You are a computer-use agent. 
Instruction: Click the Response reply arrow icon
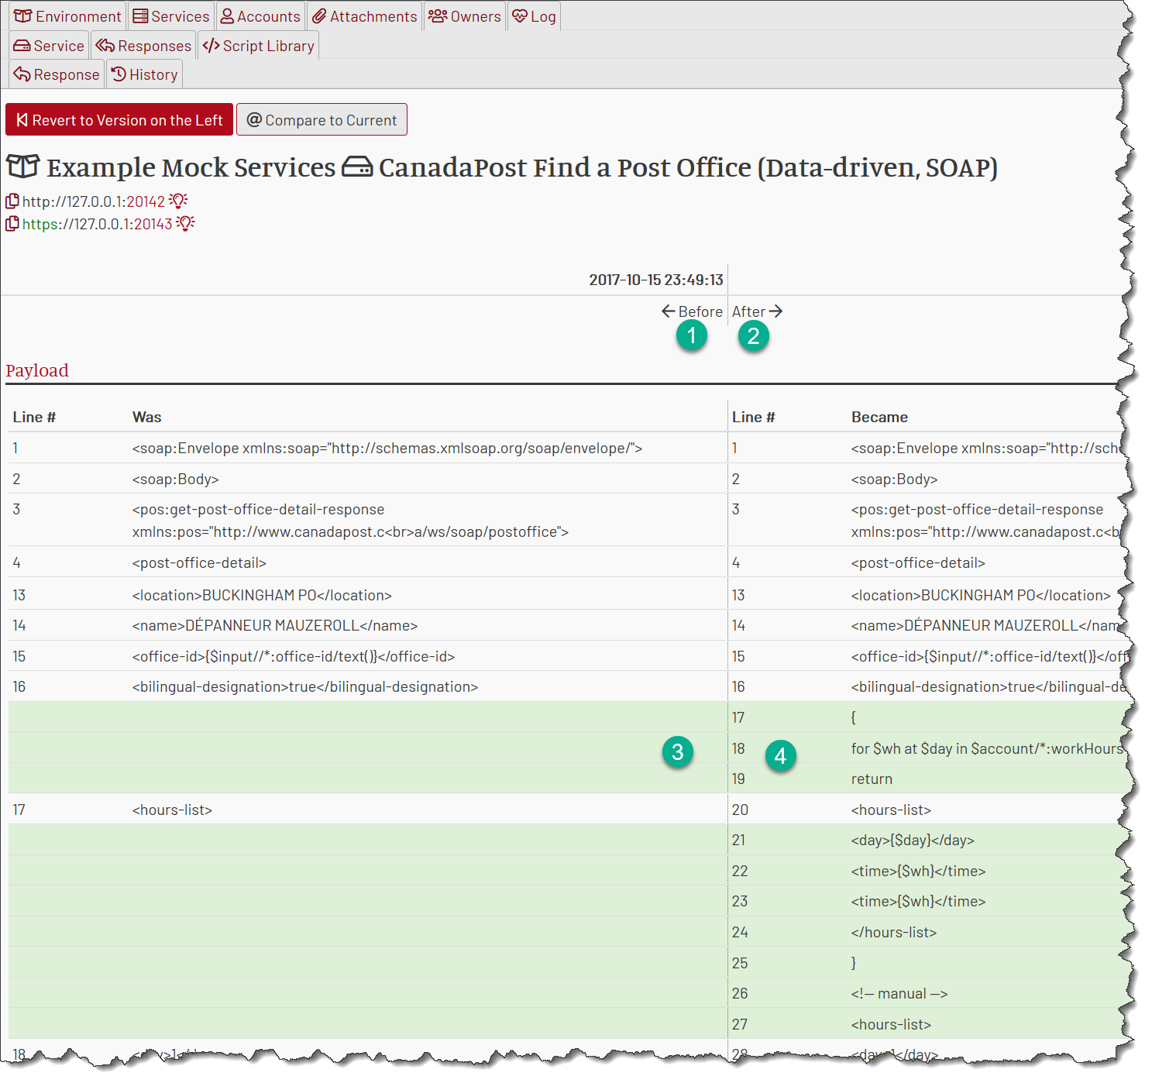(22, 74)
